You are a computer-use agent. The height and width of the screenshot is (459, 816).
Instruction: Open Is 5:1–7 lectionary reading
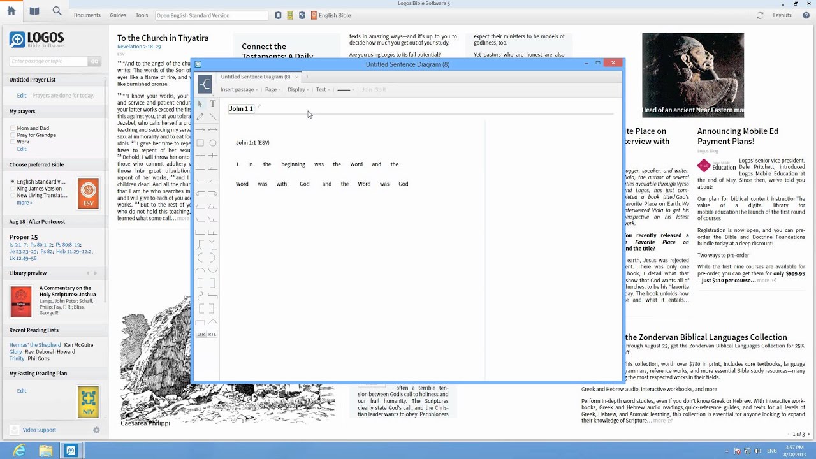18,245
